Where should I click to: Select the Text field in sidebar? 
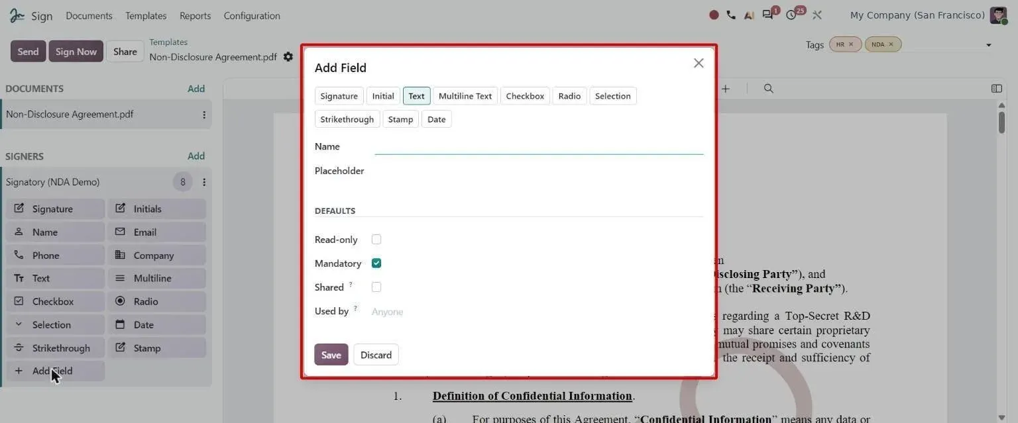(56, 278)
